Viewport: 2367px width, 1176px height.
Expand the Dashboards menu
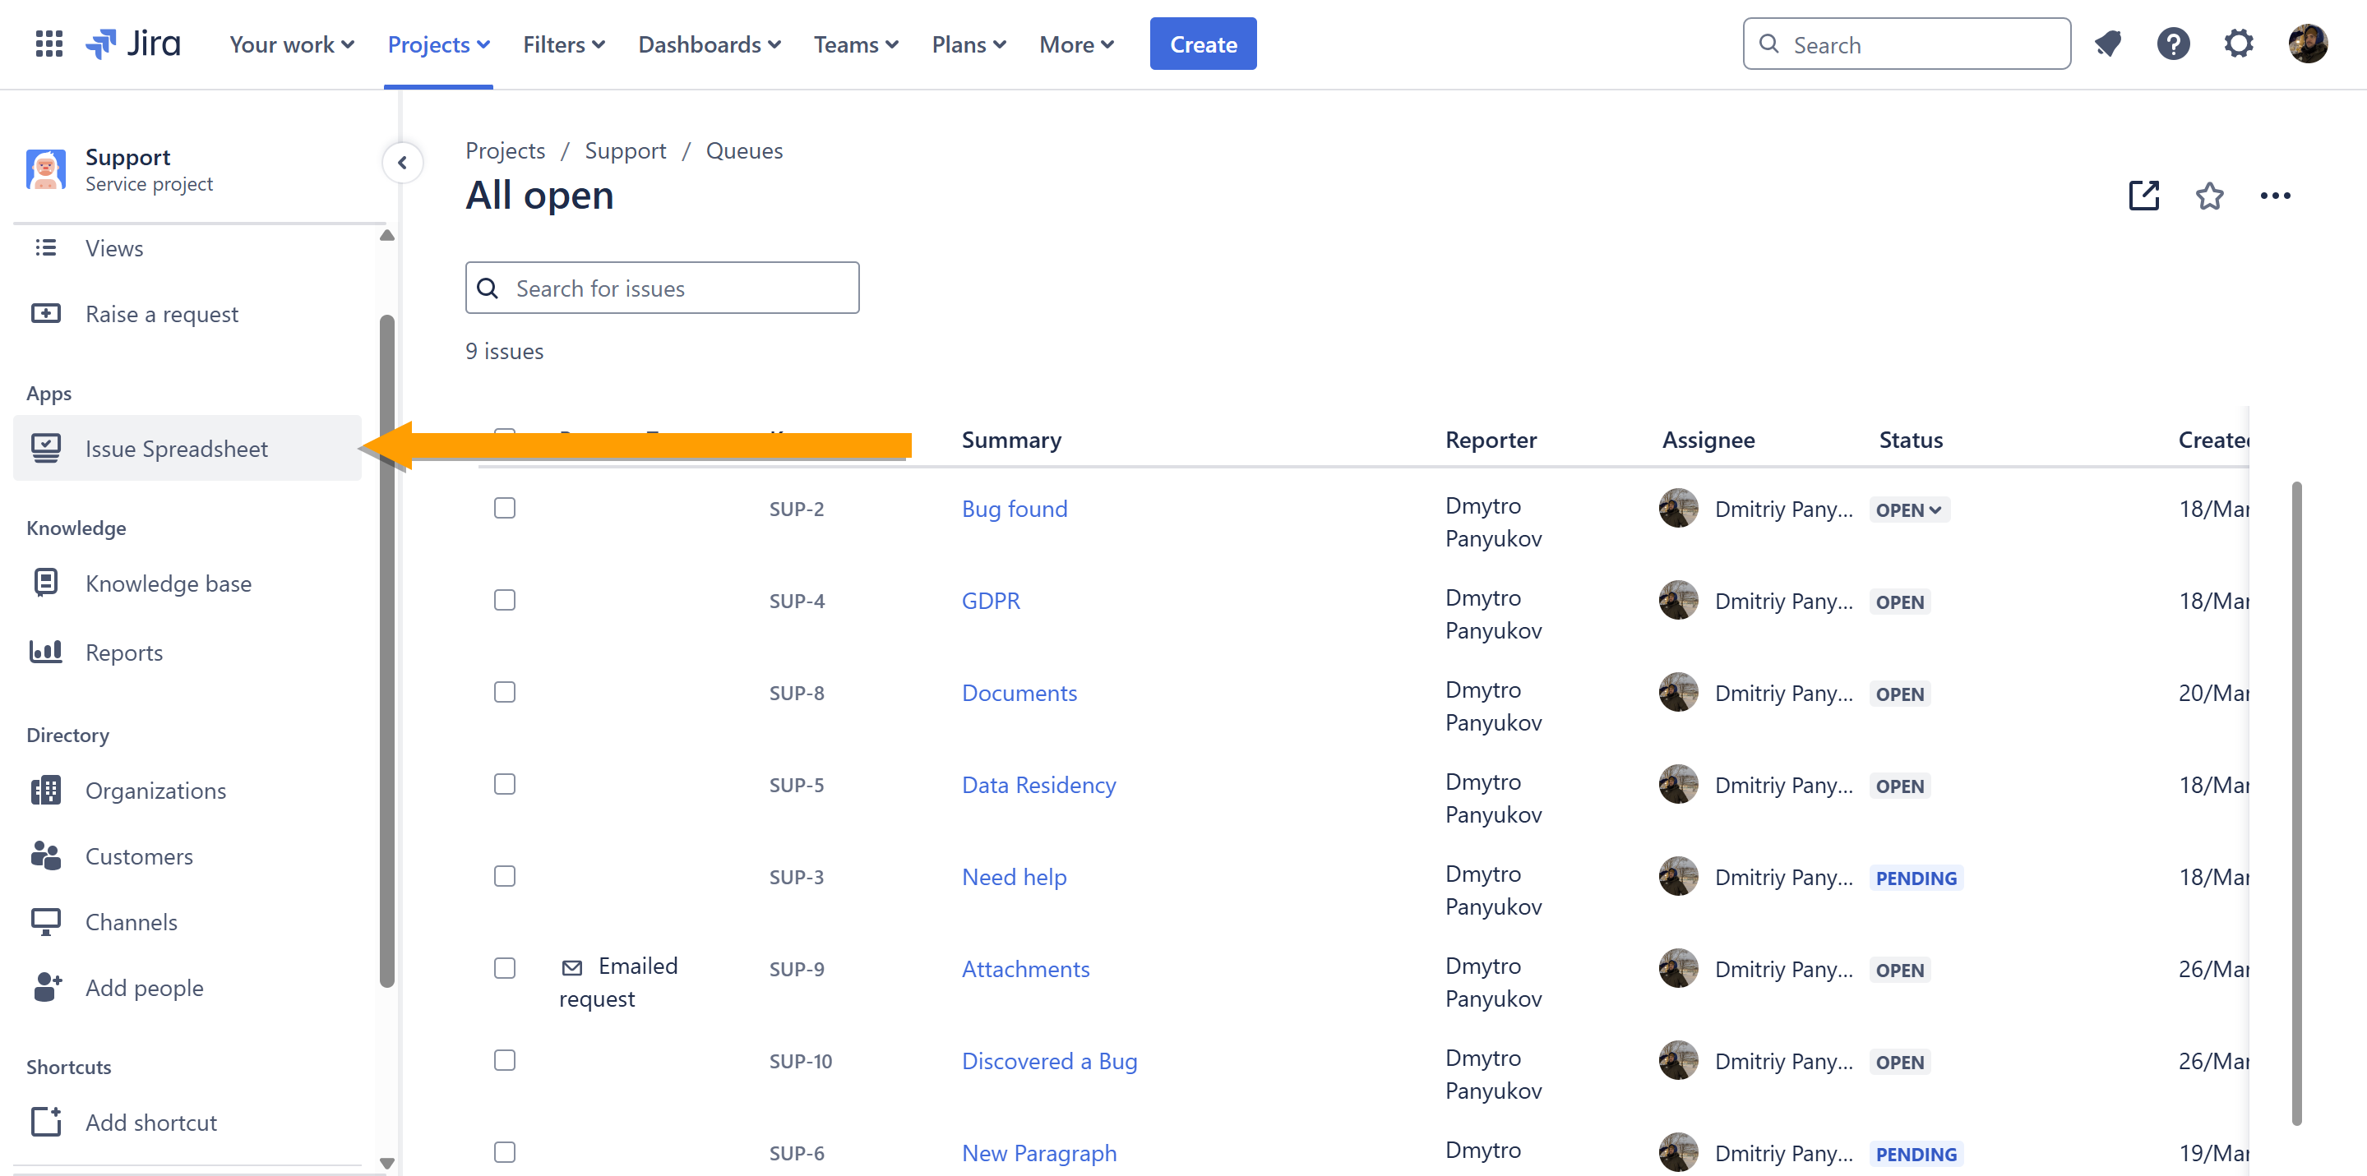[x=709, y=44]
